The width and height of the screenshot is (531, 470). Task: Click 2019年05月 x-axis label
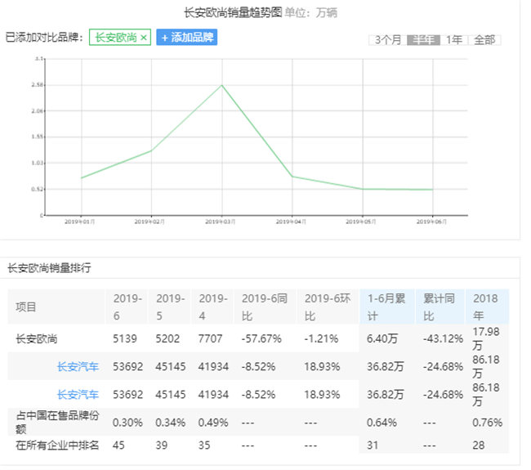click(x=360, y=222)
